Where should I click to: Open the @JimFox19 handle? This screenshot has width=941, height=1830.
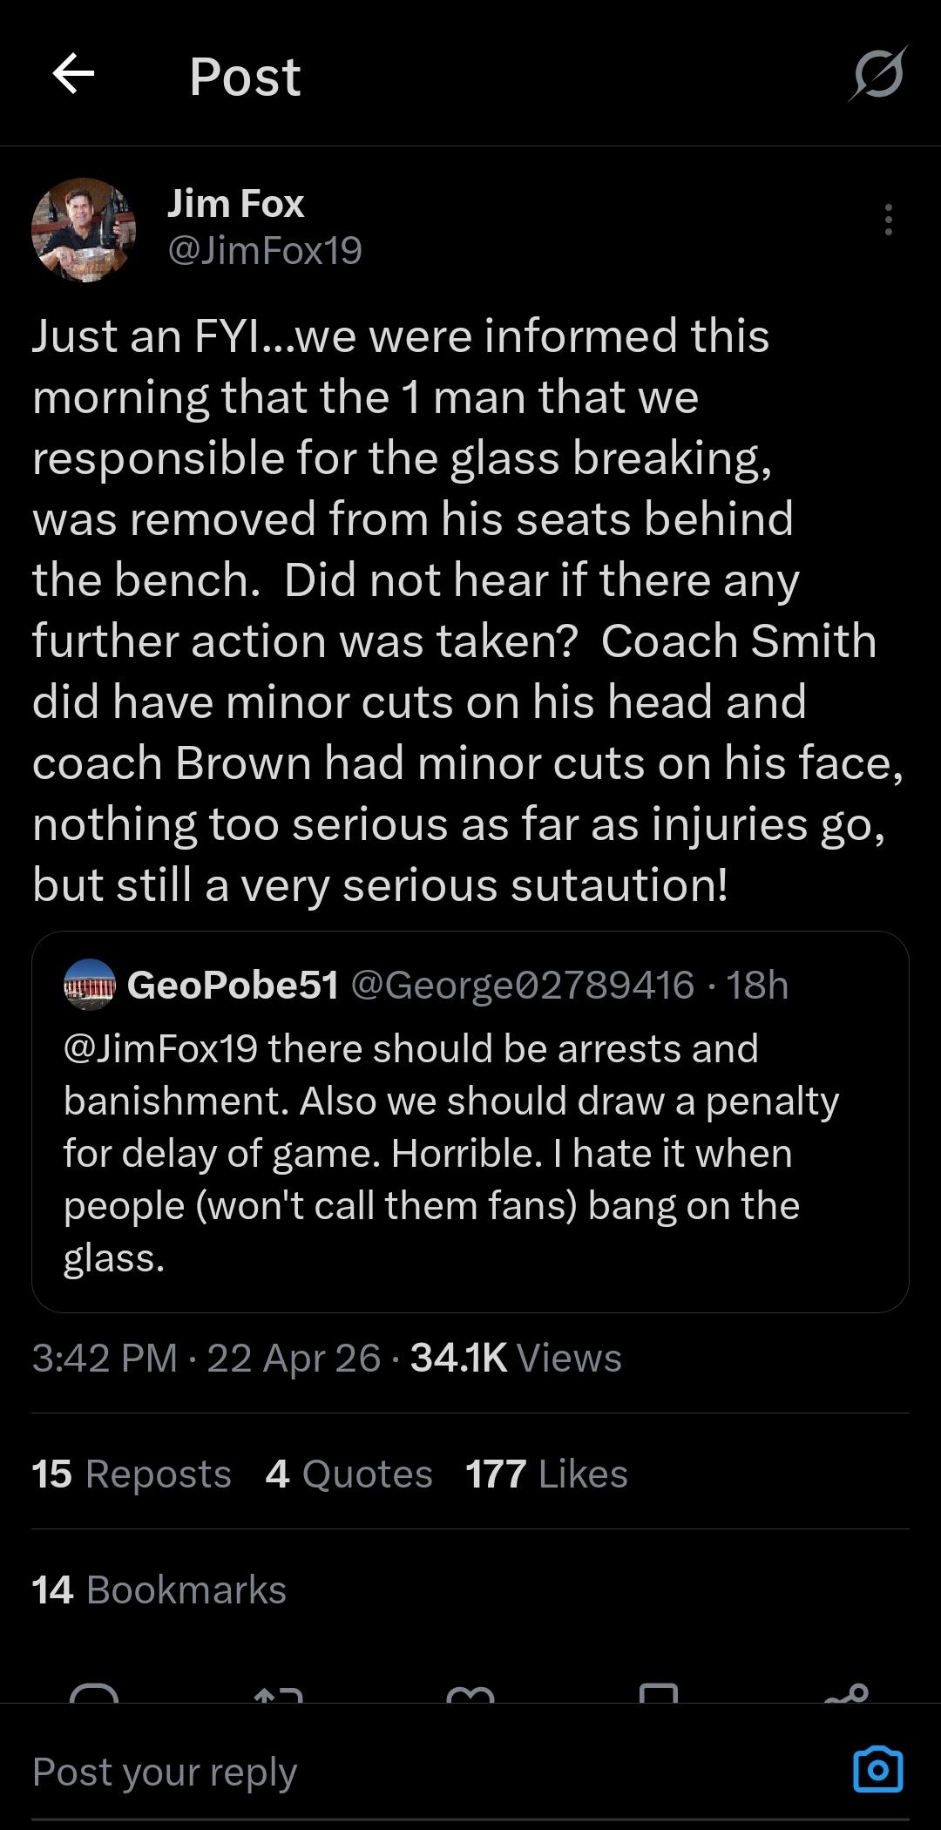tap(265, 251)
